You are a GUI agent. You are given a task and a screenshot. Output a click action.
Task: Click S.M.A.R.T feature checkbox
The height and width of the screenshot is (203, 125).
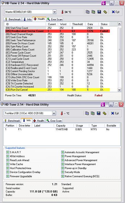click(x=8, y=152)
